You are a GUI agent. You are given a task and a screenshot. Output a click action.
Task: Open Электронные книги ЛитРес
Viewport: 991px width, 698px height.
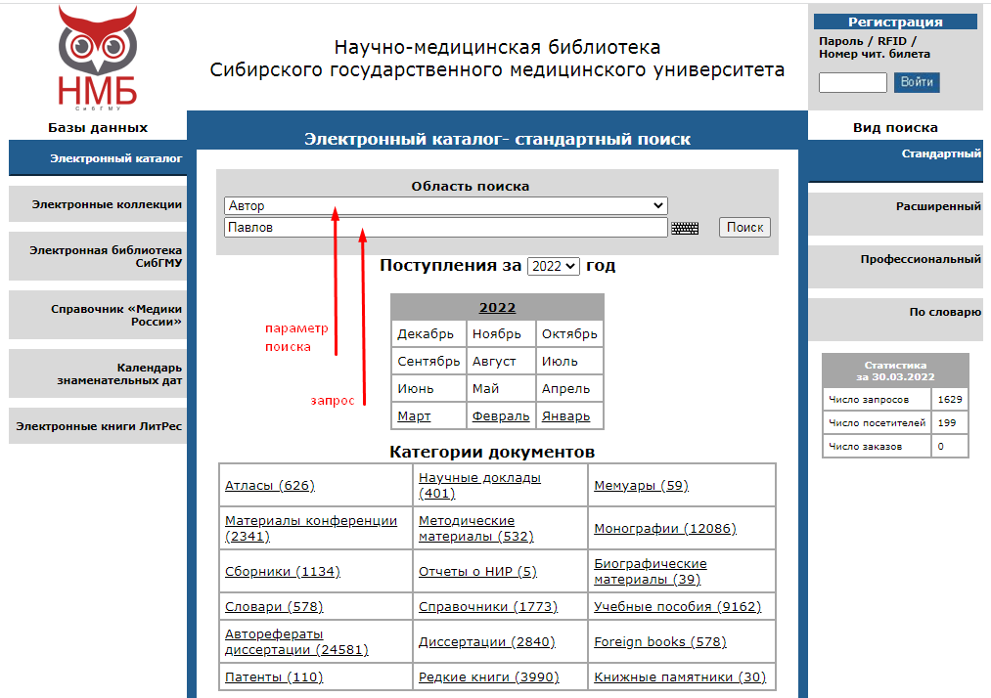point(99,426)
